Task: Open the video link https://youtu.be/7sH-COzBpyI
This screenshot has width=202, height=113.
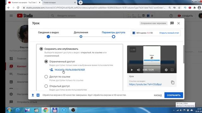Action: (x=145, y=84)
